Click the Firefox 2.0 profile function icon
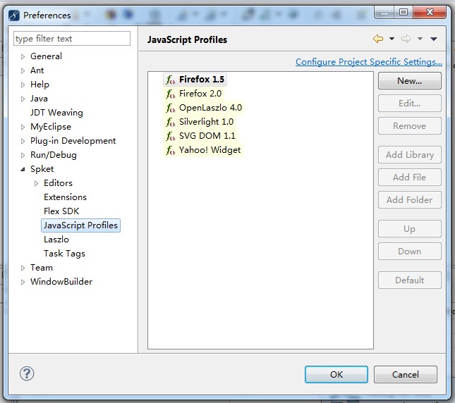The height and width of the screenshot is (403, 455). 170,94
